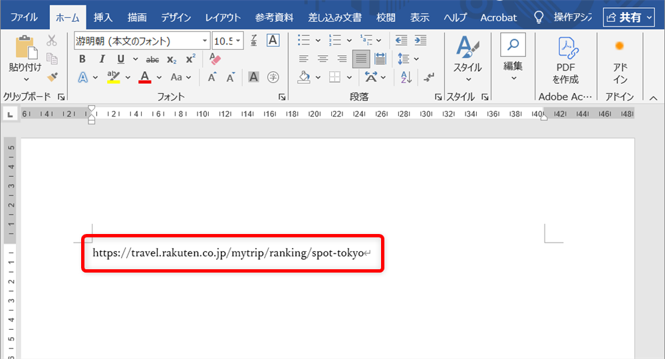Click the multilevel list icon
Viewport: 665px width, 359px height.
click(366, 41)
